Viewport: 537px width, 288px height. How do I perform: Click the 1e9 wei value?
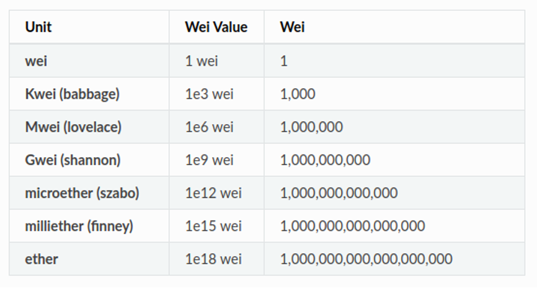coord(209,160)
